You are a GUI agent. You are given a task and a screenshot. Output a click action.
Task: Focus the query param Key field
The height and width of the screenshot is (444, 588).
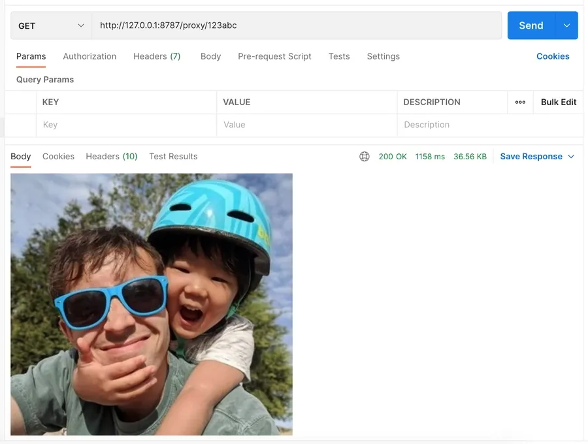tap(126, 125)
